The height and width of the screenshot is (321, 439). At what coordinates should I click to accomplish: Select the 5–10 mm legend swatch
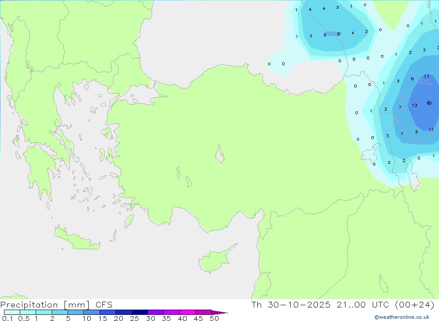click(x=76, y=312)
